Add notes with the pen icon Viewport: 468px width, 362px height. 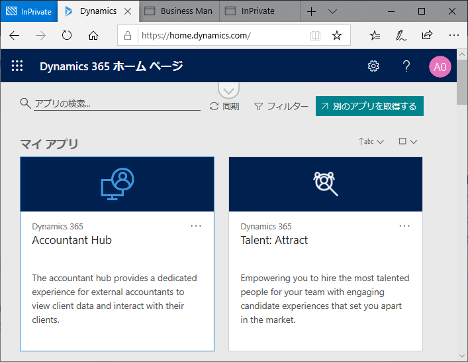[401, 36]
